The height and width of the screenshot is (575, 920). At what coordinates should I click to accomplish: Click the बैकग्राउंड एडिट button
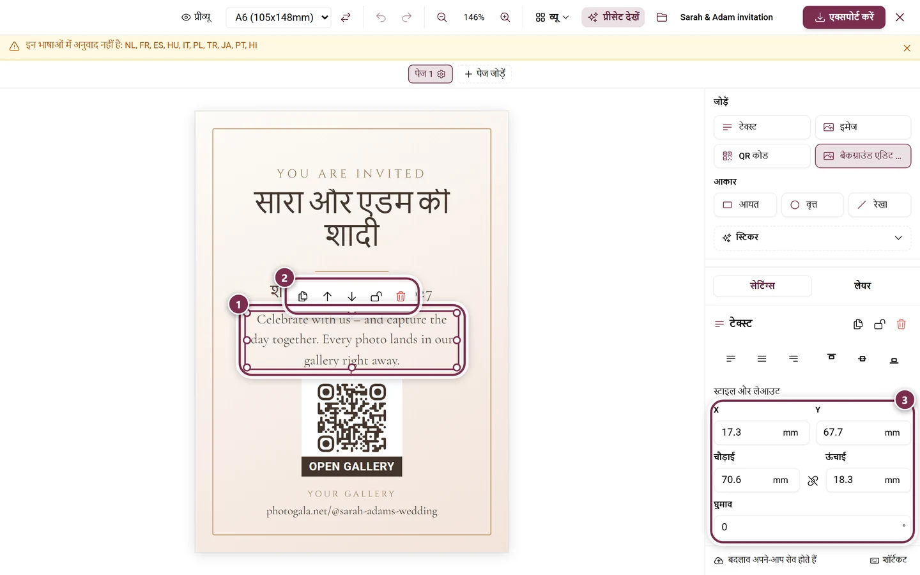863,156
